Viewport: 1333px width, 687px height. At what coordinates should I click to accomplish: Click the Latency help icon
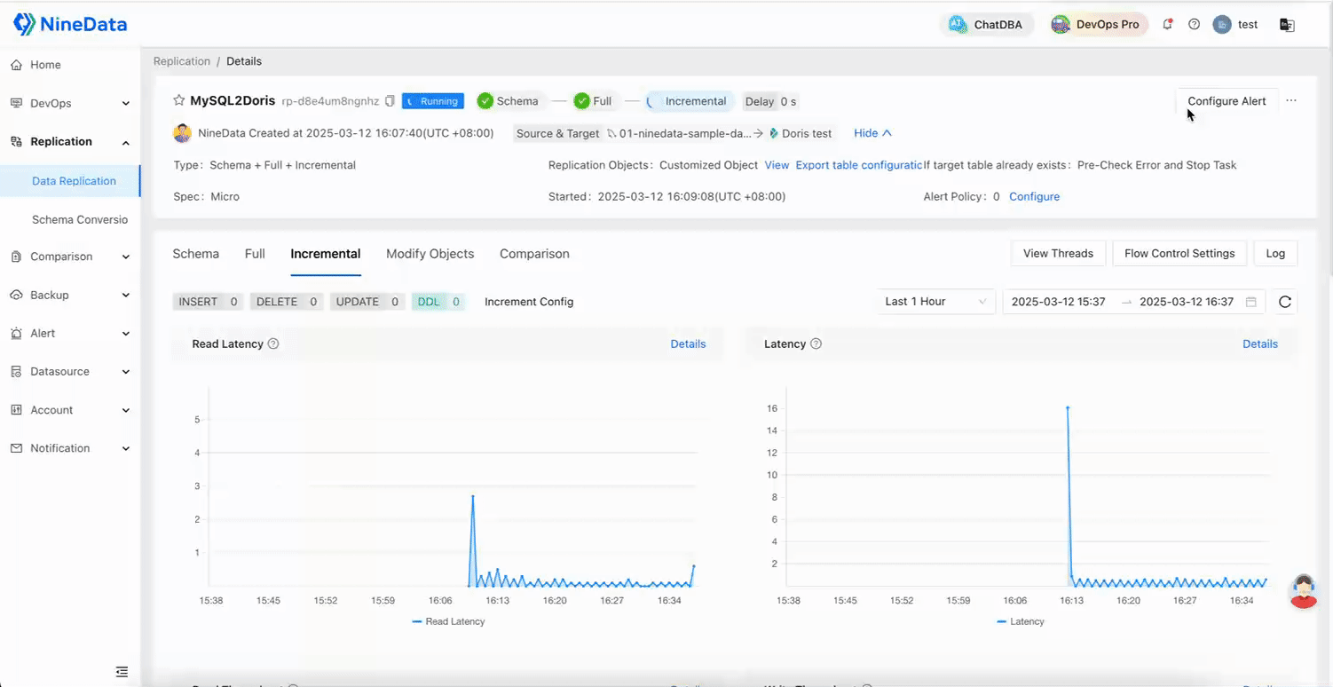click(816, 343)
